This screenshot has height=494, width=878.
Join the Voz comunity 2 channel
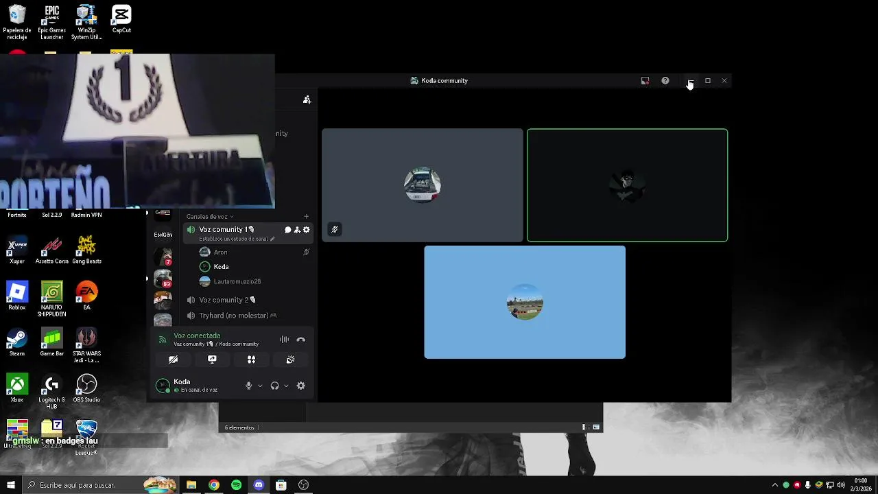click(x=248, y=300)
